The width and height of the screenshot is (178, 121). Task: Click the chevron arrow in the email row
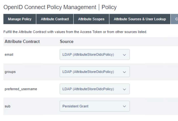pyautogui.click(x=124, y=55)
